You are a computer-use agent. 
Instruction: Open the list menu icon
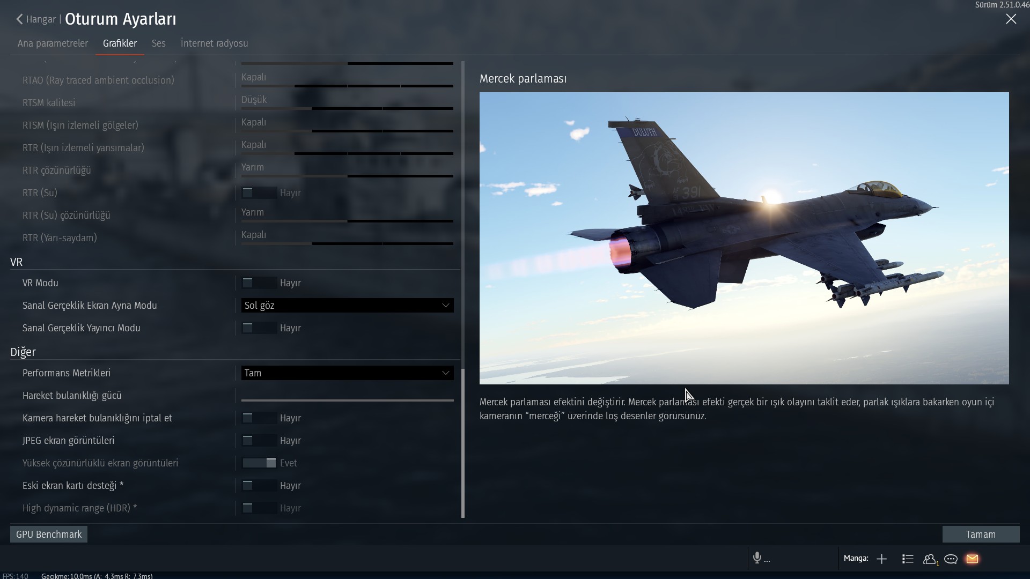click(x=908, y=559)
